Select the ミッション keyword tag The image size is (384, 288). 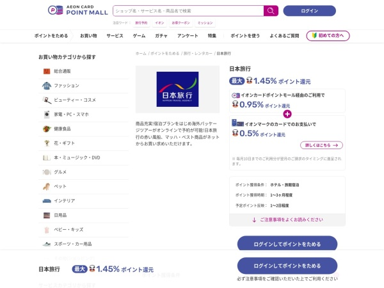tap(205, 23)
